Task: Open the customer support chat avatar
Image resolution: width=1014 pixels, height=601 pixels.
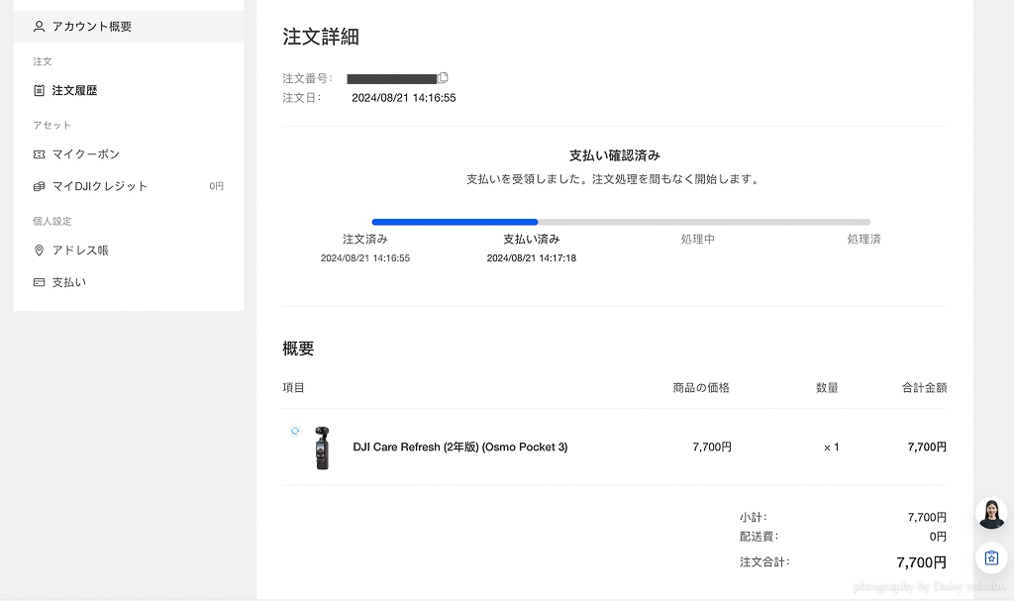Action: click(991, 514)
